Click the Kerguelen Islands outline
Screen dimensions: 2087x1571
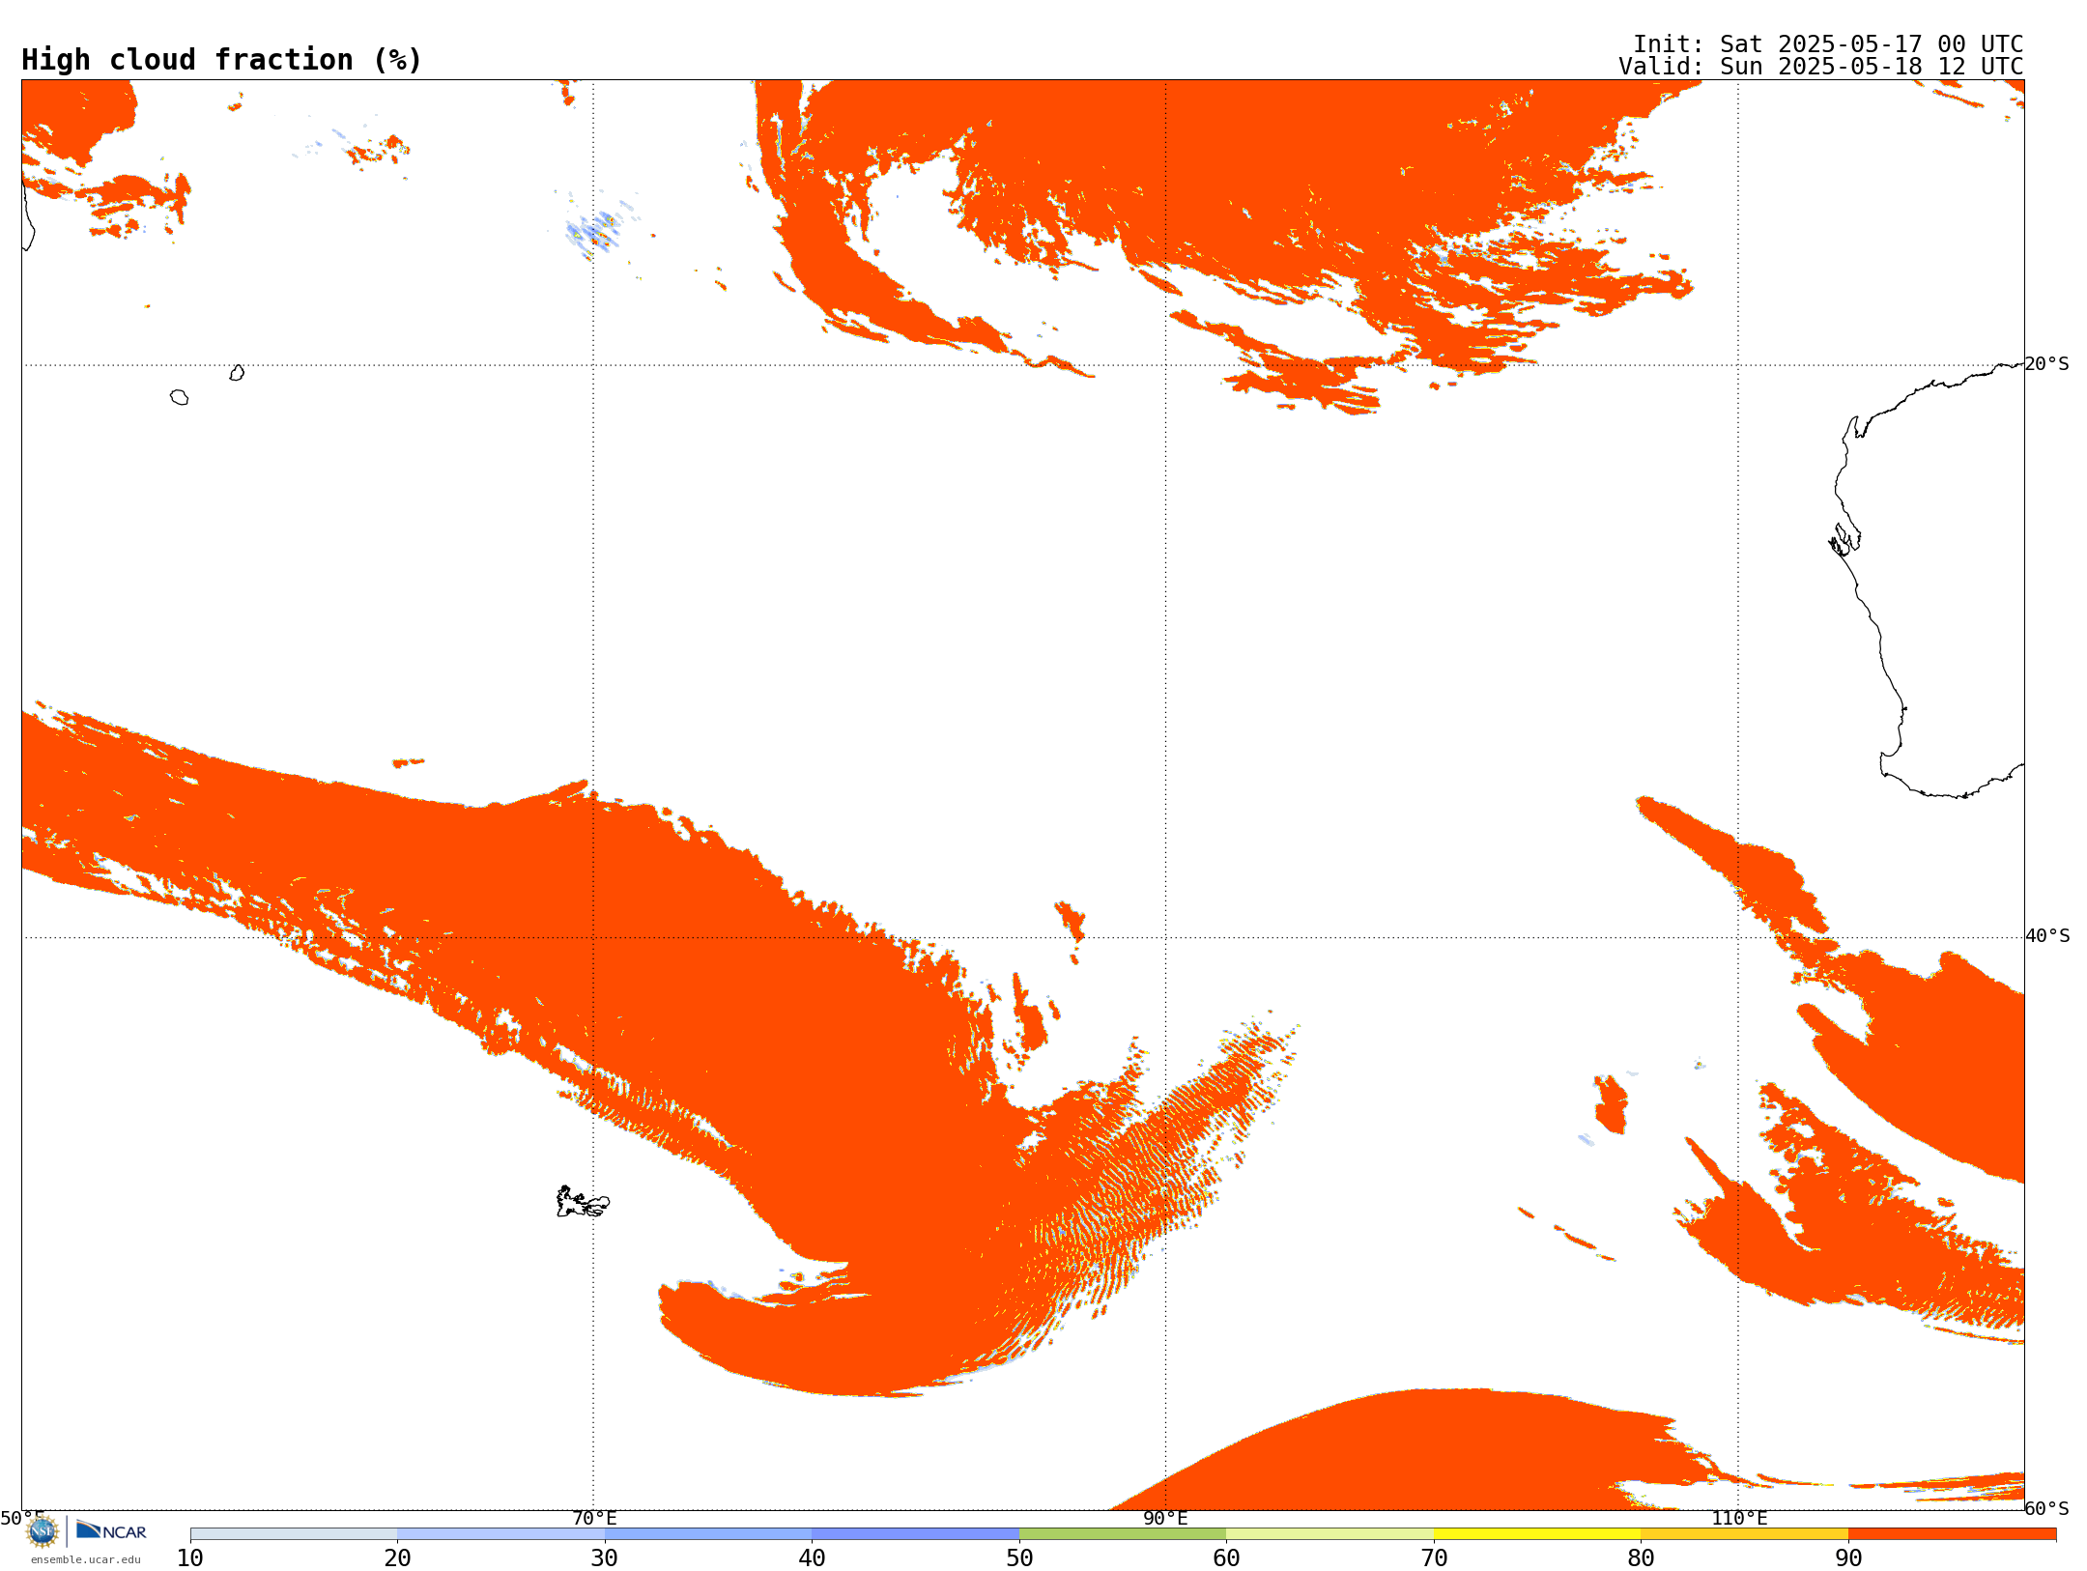click(583, 1202)
